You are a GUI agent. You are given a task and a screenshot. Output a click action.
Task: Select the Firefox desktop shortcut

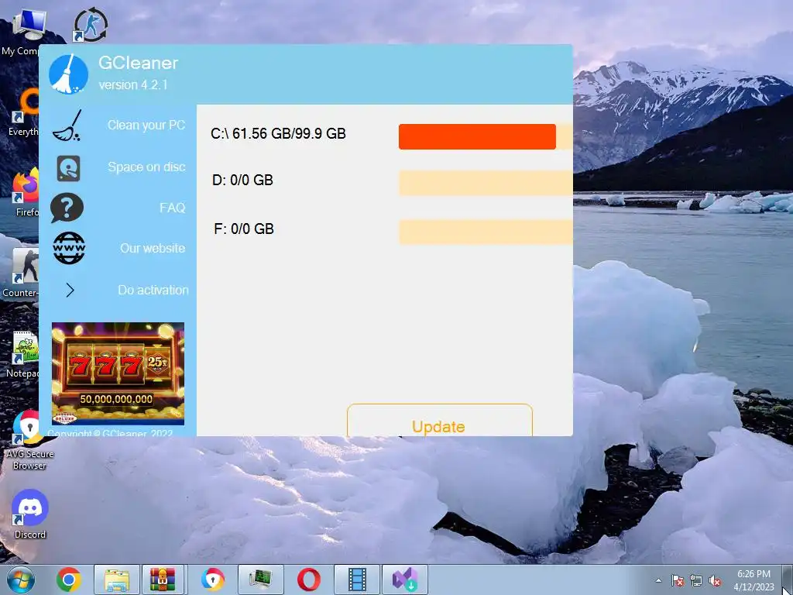[25, 192]
